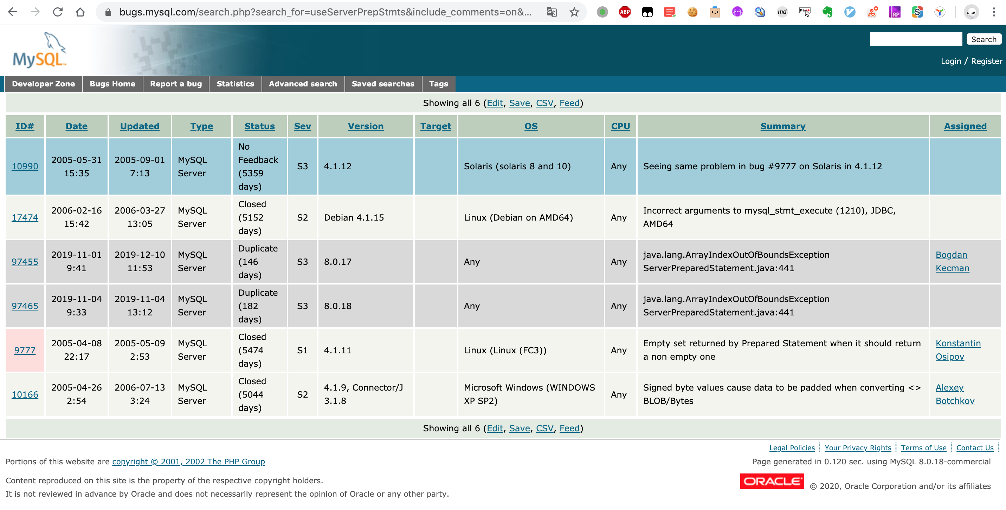
Task: Open the red sitemap extension icon
Action: pyautogui.click(x=872, y=12)
